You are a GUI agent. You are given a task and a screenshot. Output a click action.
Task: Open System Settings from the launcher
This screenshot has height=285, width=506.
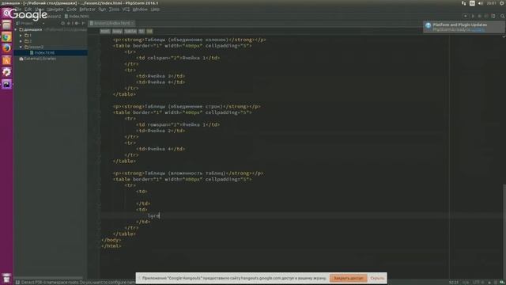[x=6, y=72]
